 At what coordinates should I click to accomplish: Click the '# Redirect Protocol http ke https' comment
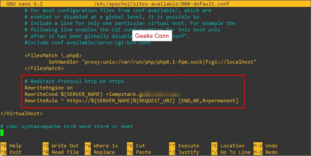click(x=74, y=81)
